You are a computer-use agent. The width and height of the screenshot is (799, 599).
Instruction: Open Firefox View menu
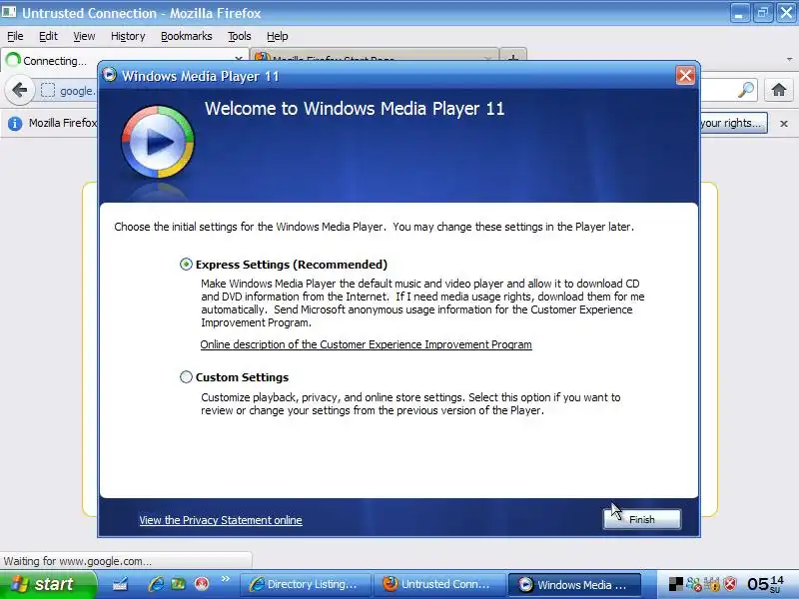pos(84,36)
